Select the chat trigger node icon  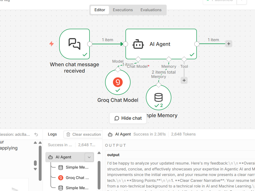(x=74, y=44)
